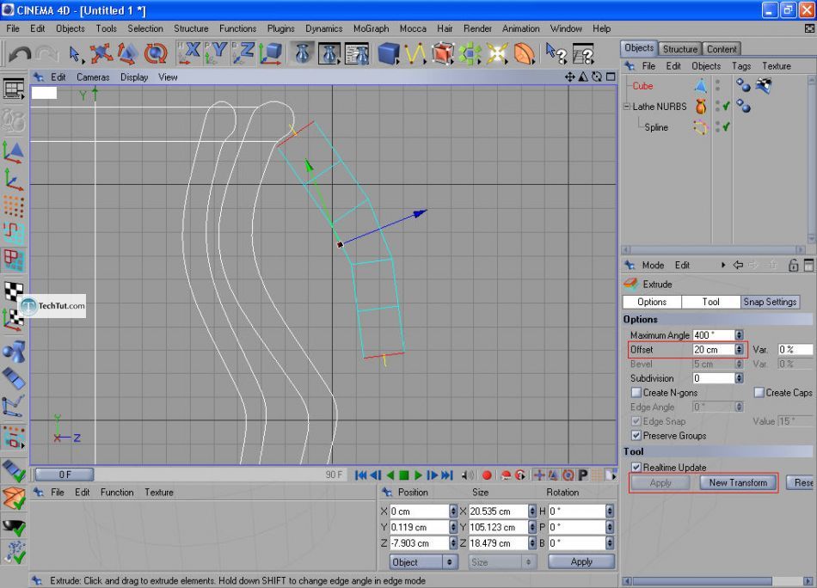Click the Spline object icon
Viewport: 817px width, 588px height.
700,127
